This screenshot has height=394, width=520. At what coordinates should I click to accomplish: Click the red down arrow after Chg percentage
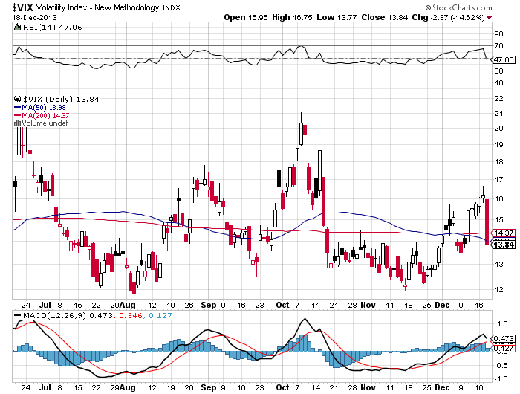(490, 18)
